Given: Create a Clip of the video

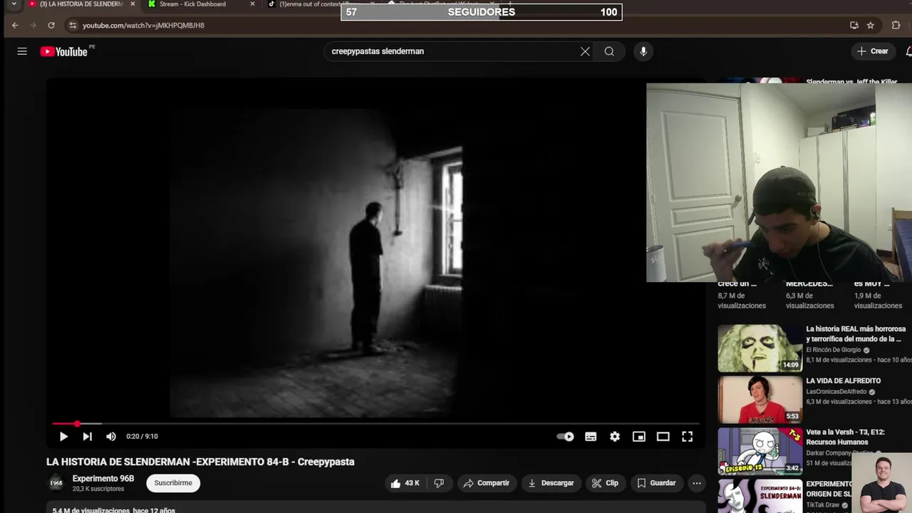Looking at the screenshot, I should [605, 483].
